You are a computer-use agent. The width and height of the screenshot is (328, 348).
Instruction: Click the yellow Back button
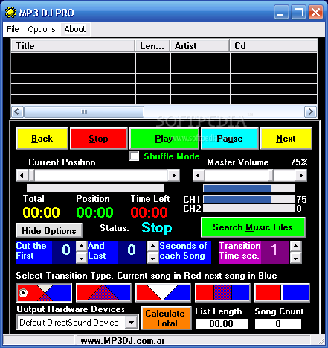pyautogui.click(x=42, y=139)
